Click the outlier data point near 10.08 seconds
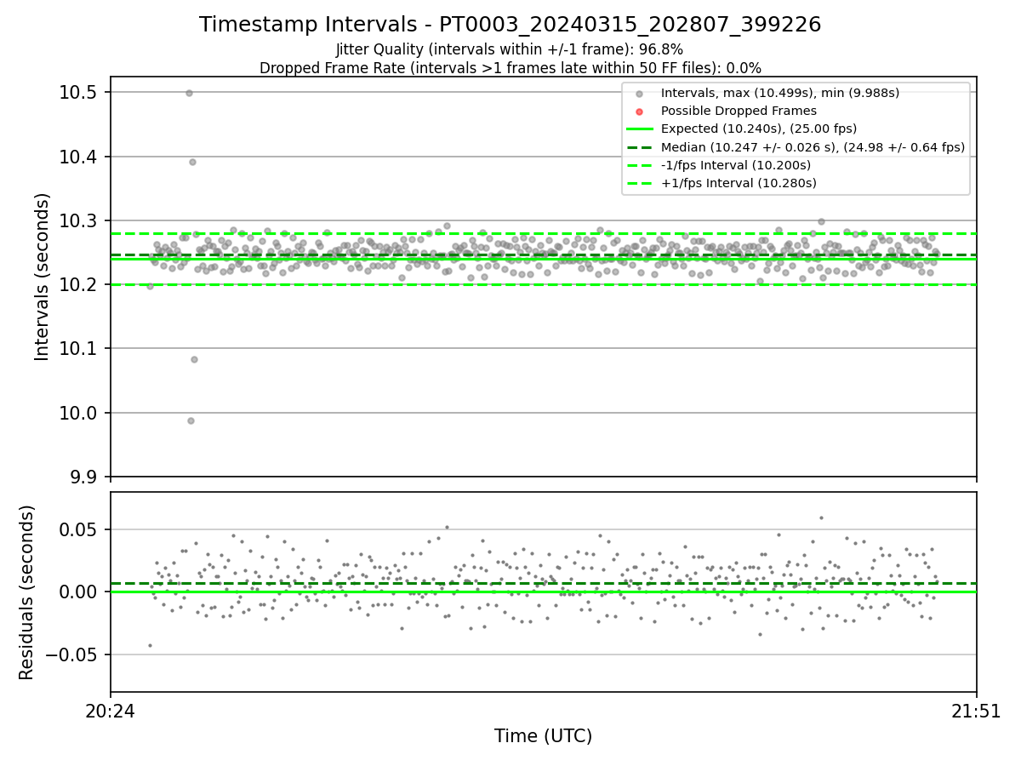The height and width of the screenshot is (766, 1021). coord(194,359)
